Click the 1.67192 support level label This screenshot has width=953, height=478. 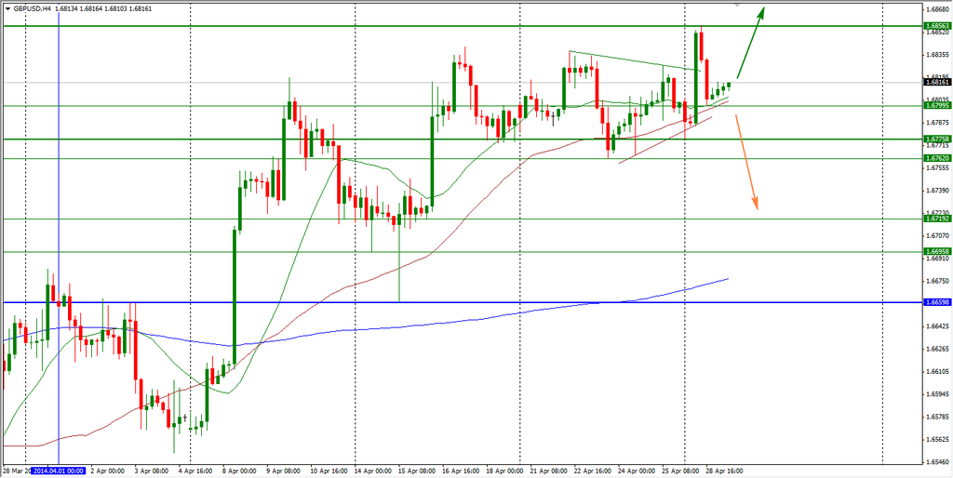[936, 219]
